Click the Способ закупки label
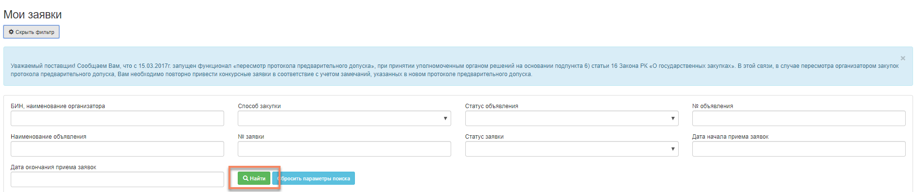This screenshot has height=192, width=914. (x=259, y=106)
